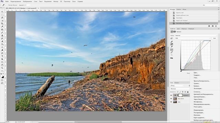Open the layer blend mode dropdown

[x=180, y=89]
